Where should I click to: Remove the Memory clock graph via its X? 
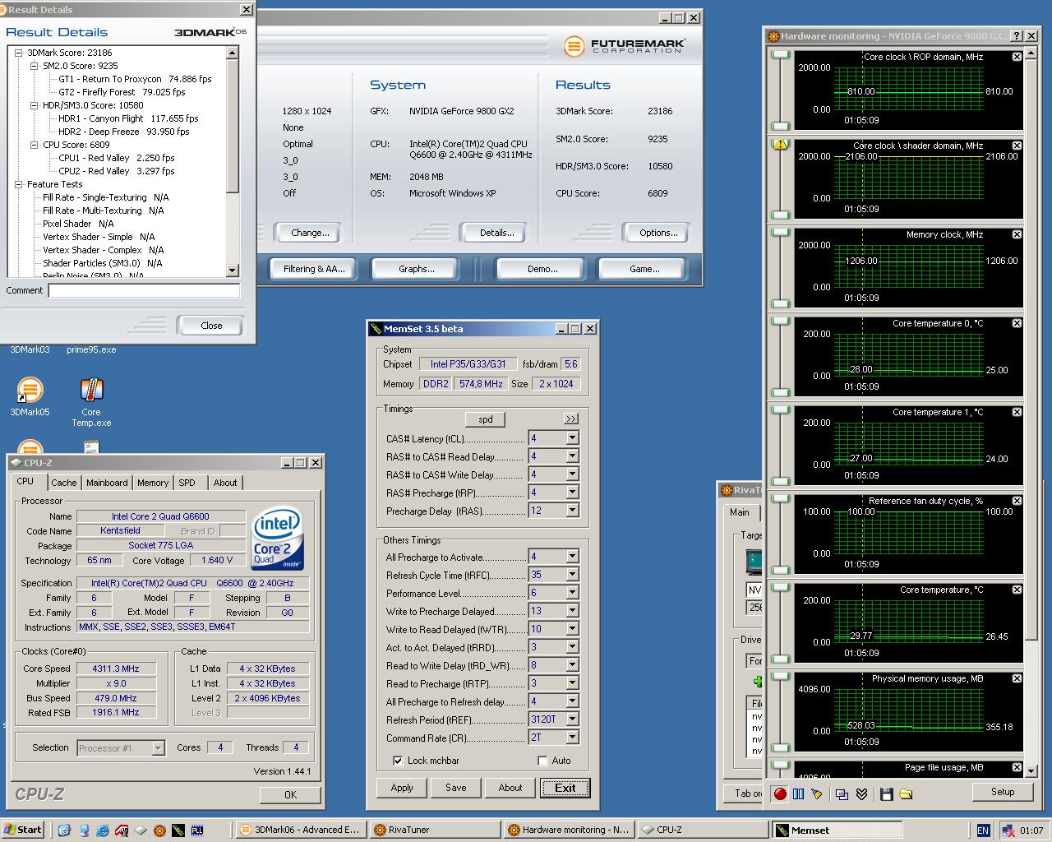tap(1017, 234)
